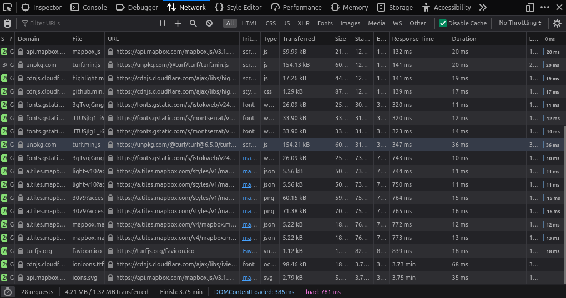Filter requests by Media
The width and height of the screenshot is (566, 298).
point(376,23)
